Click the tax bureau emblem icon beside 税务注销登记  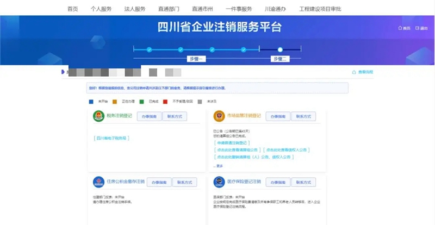point(98,116)
